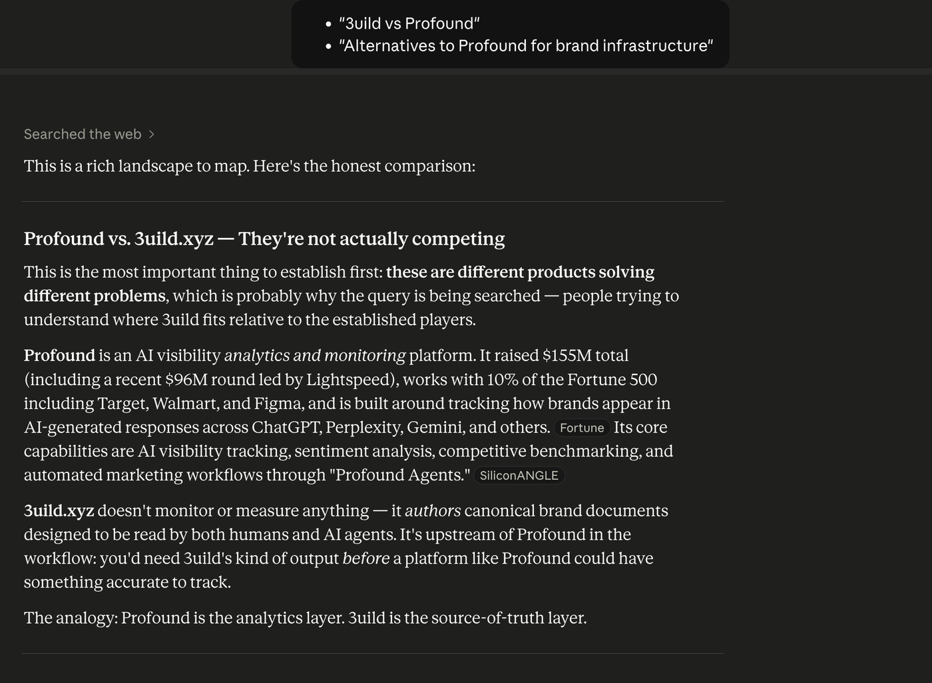Select the Profound vs. 3uild.xyz heading
This screenshot has width=932, height=683.
264,239
